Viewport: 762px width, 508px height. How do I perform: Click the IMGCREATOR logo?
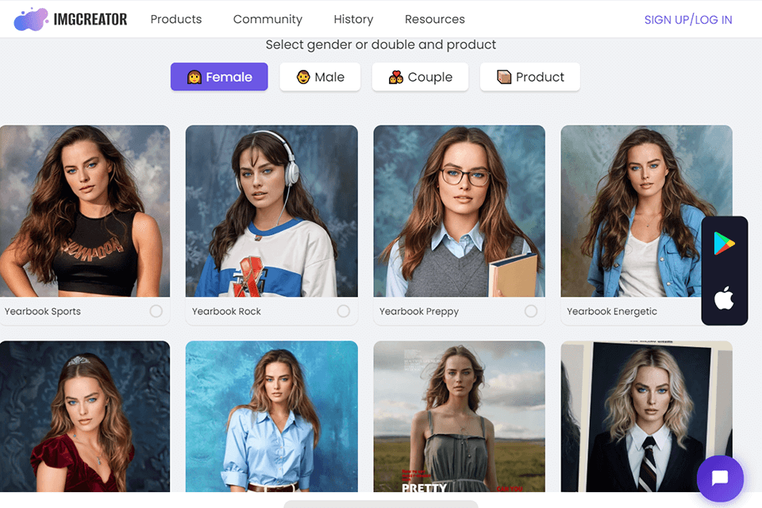pyautogui.click(x=71, y=19)
